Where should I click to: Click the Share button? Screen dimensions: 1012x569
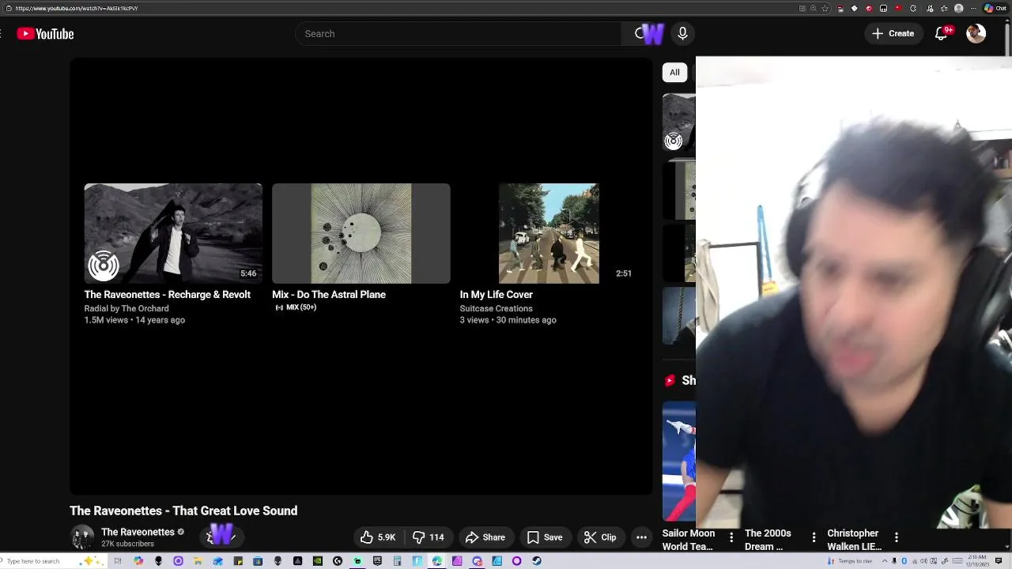485,537
